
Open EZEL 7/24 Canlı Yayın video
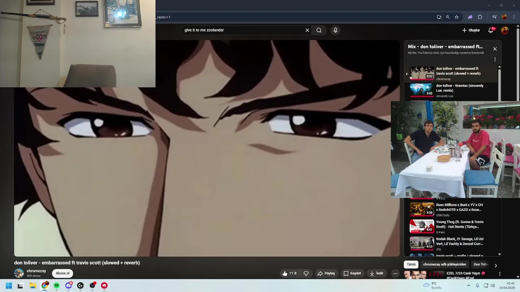click(466, 275)
